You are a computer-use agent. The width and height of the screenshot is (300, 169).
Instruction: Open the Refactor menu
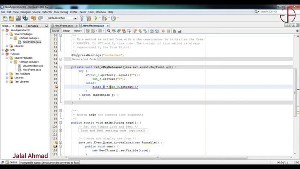tap(47, 12)
